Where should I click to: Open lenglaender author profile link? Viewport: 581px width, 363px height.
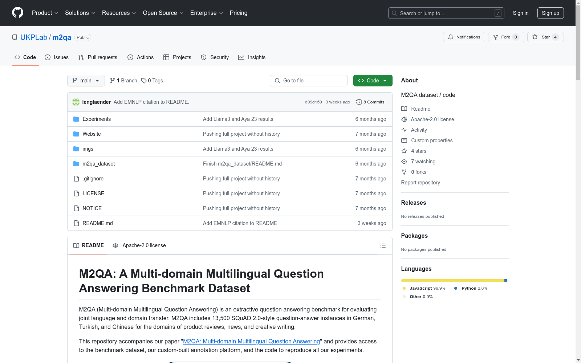pyautogui.click(x=97, y=102)
